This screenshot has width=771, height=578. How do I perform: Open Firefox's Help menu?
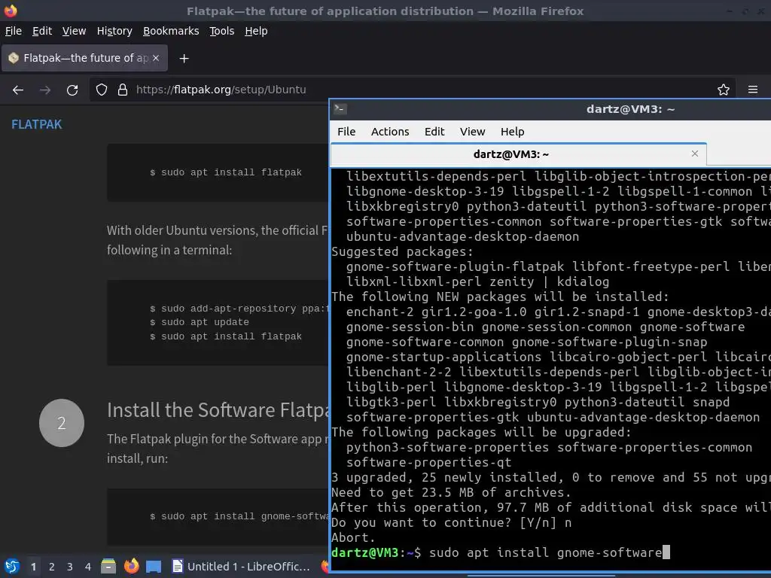[x=256, y=31]
